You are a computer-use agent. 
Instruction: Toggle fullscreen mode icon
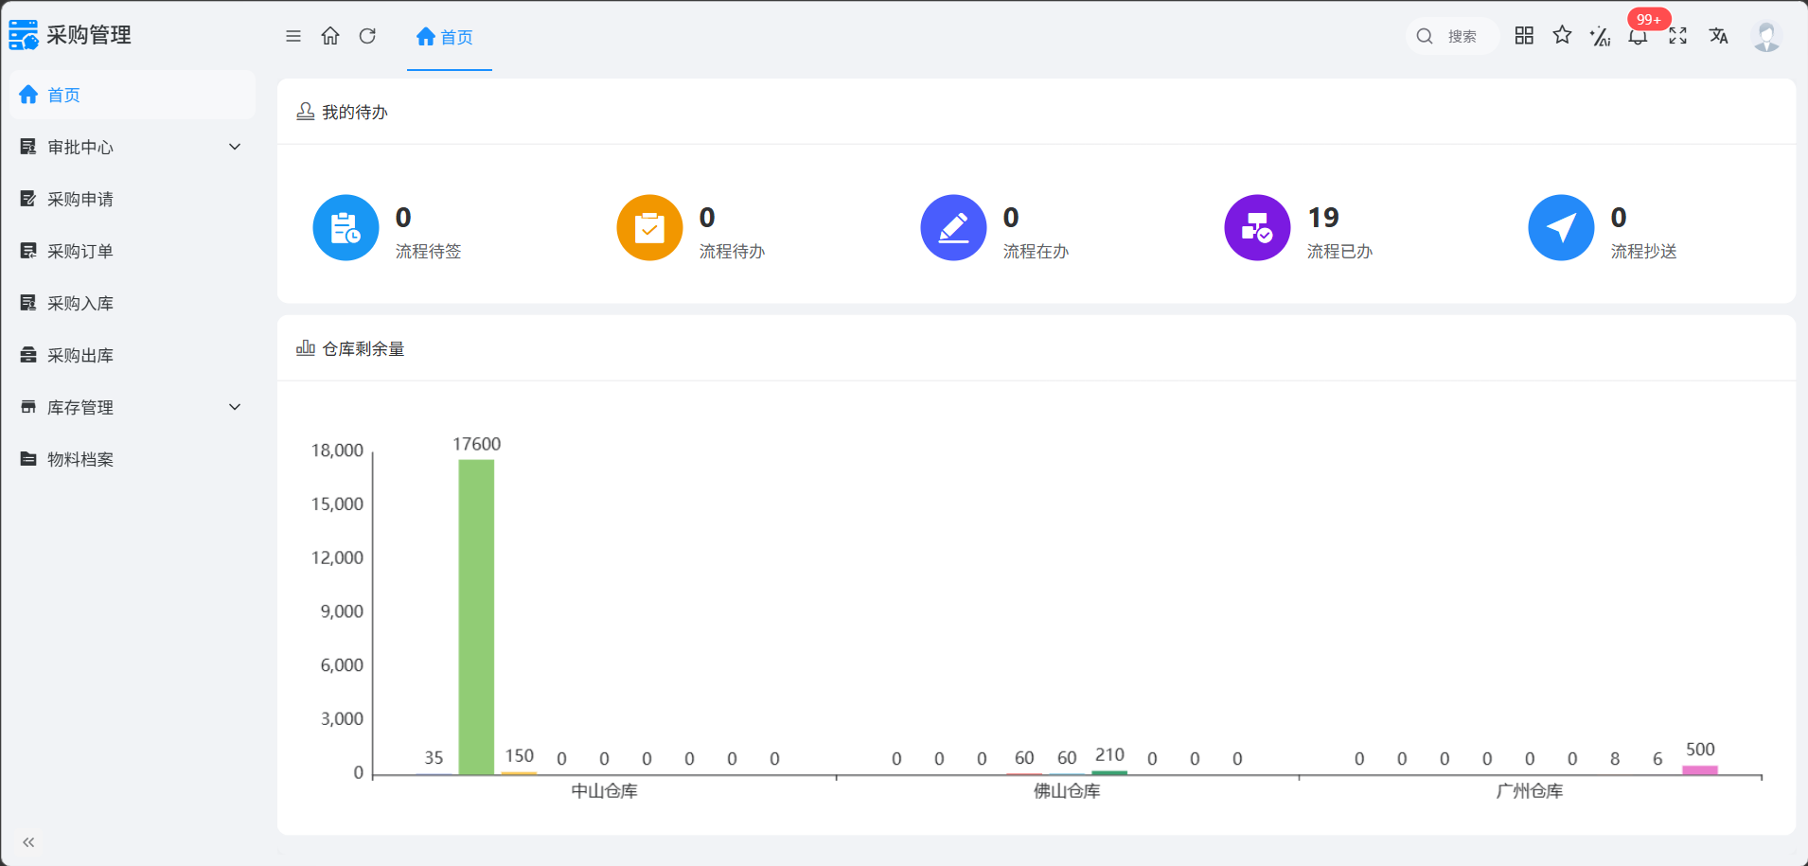1677,36
